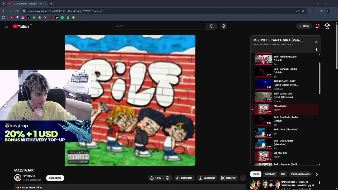Play zell - cuánto vale? from playlist
The height and width of the screenshot is (190, 338).
pyautogui.click(x=285, y=97)
